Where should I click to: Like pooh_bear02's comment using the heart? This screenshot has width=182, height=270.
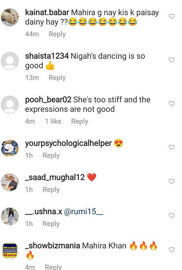pos(171,104)
